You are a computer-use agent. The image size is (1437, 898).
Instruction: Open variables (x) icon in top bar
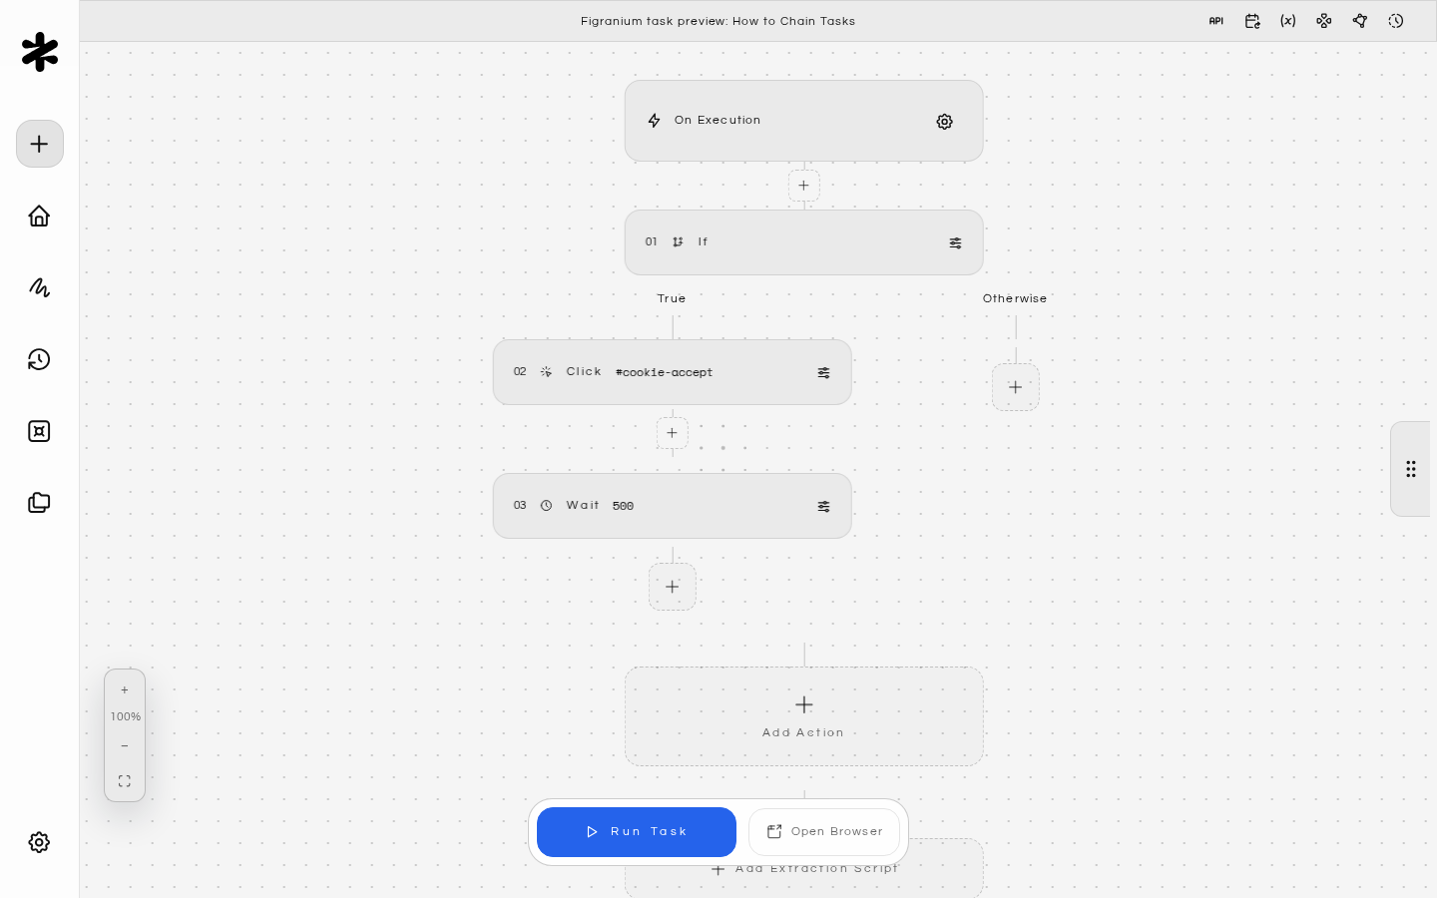tap(1288, 21)
